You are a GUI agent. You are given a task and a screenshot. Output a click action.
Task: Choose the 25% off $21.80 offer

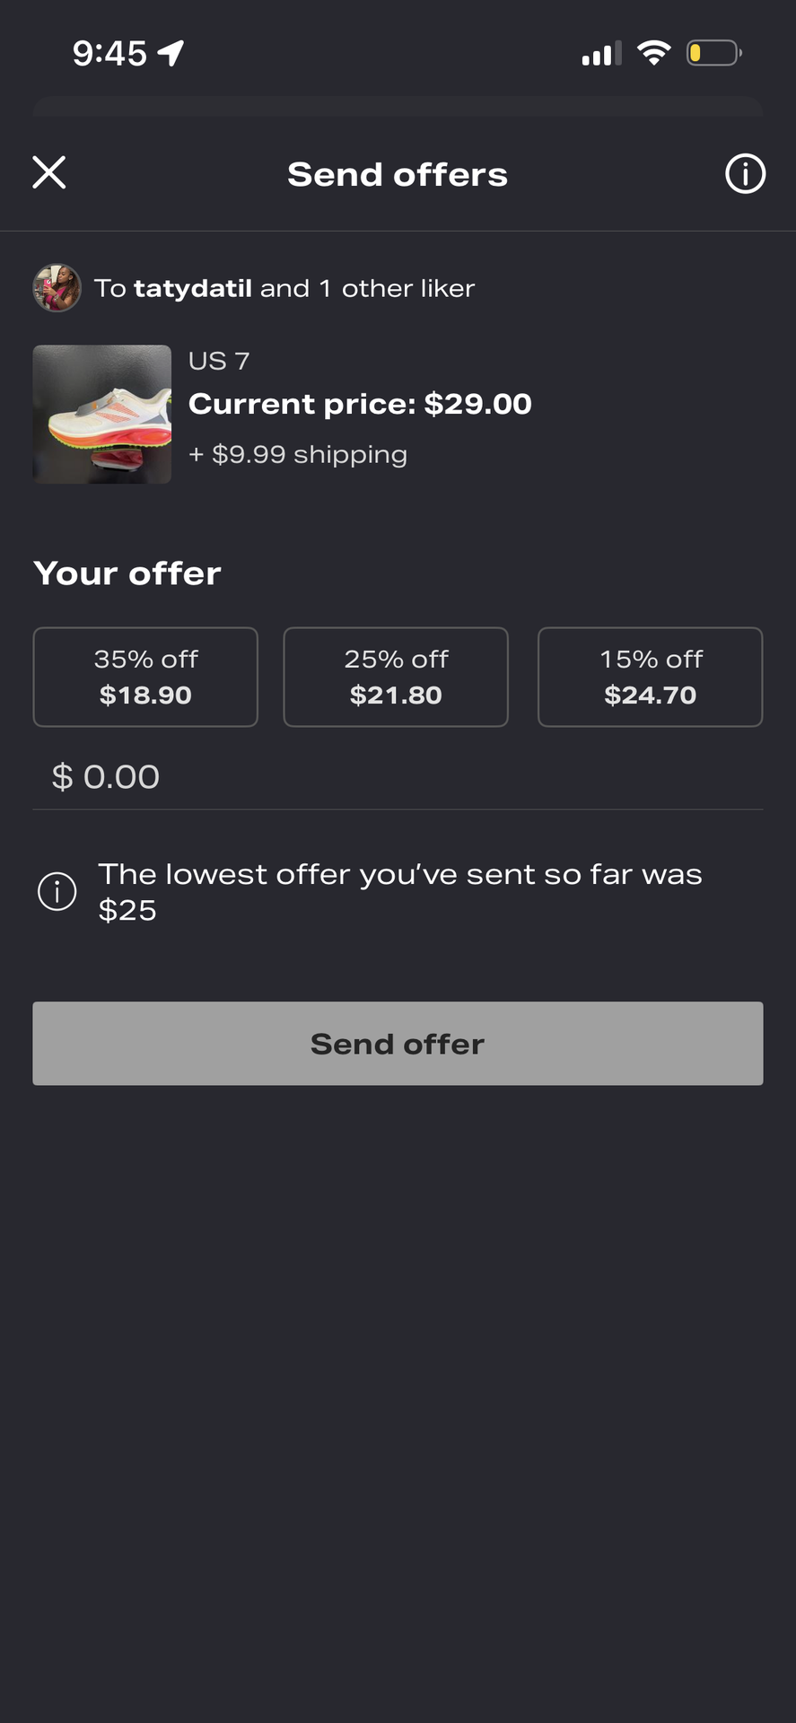pos(396,677)
